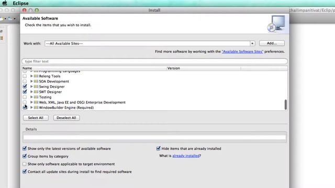Click the Select All button
The height and width of the screenshot is (188, 335).
(x=36, y=118)
